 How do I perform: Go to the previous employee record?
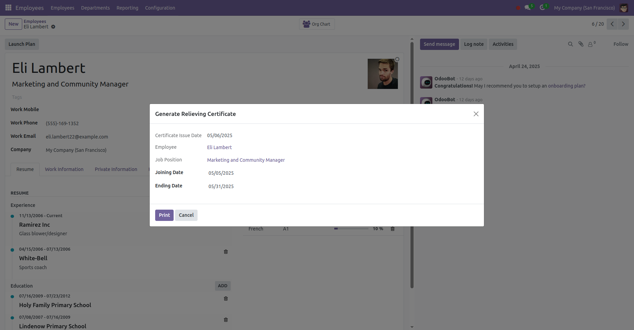pyautogui.click(x=612, y=24)
